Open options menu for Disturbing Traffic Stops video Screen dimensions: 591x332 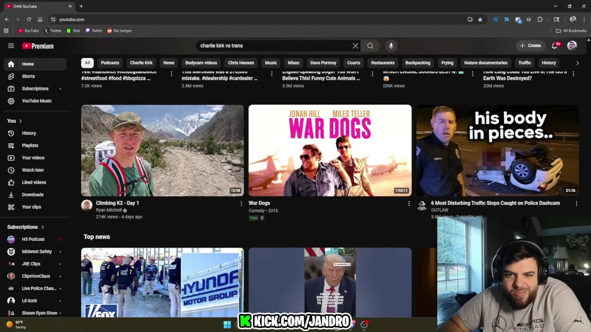coord(576,203)
